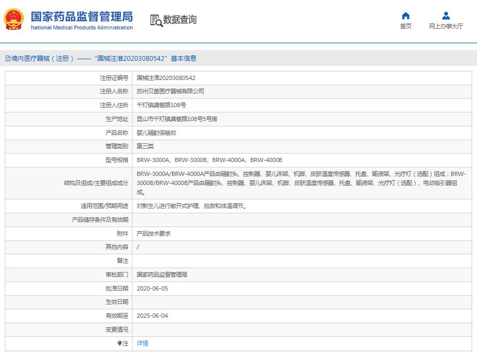This screenshot has height=354, width=477.
Task: Click the document icon before 境内医疗器械
Action: [8, 58]
